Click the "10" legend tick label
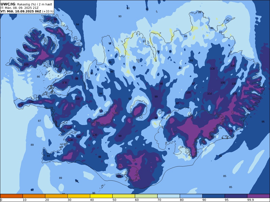This screenshot has width=270, height=202. (25, 200)
